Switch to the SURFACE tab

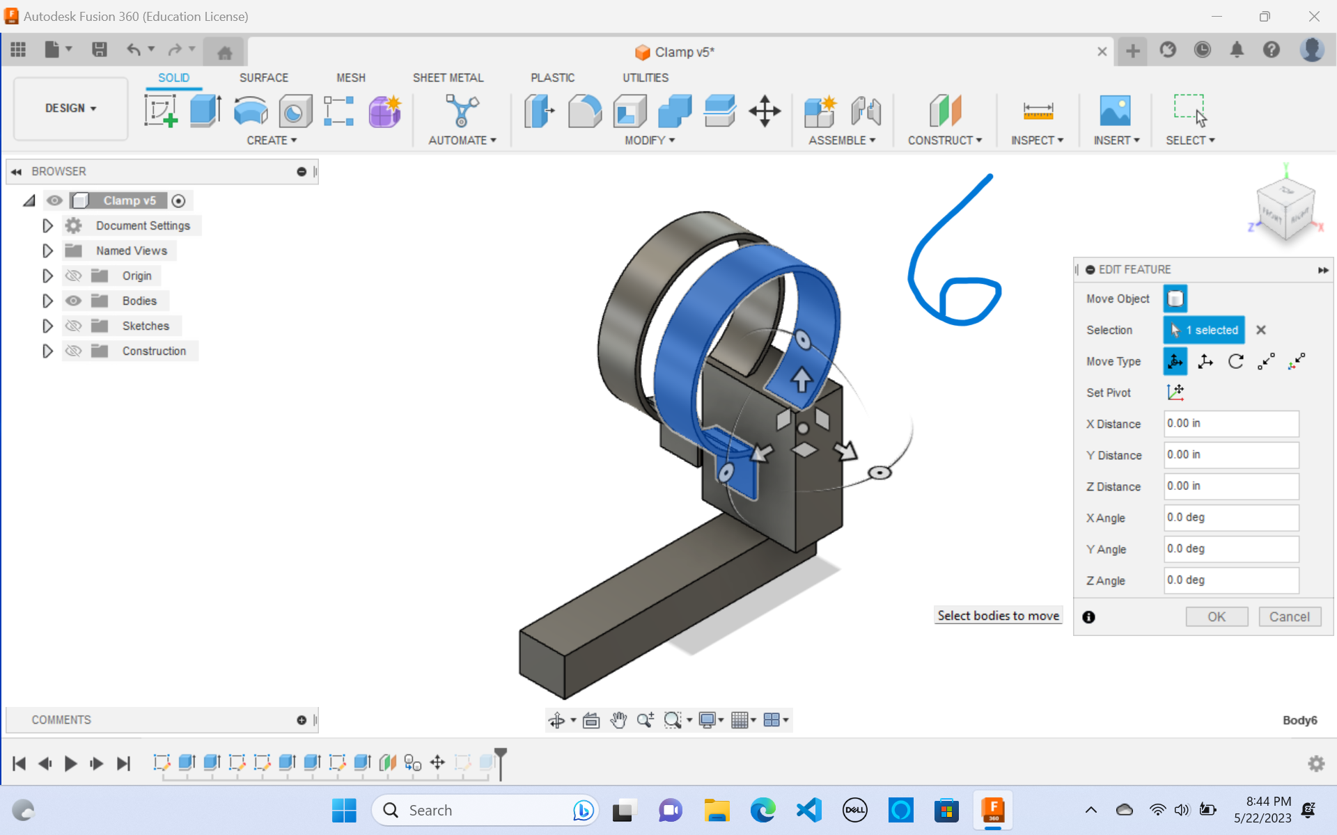point(263,77)
